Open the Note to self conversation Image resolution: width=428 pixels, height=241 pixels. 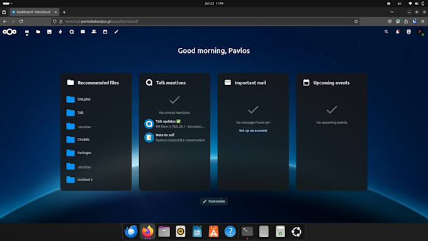[175, 137]
